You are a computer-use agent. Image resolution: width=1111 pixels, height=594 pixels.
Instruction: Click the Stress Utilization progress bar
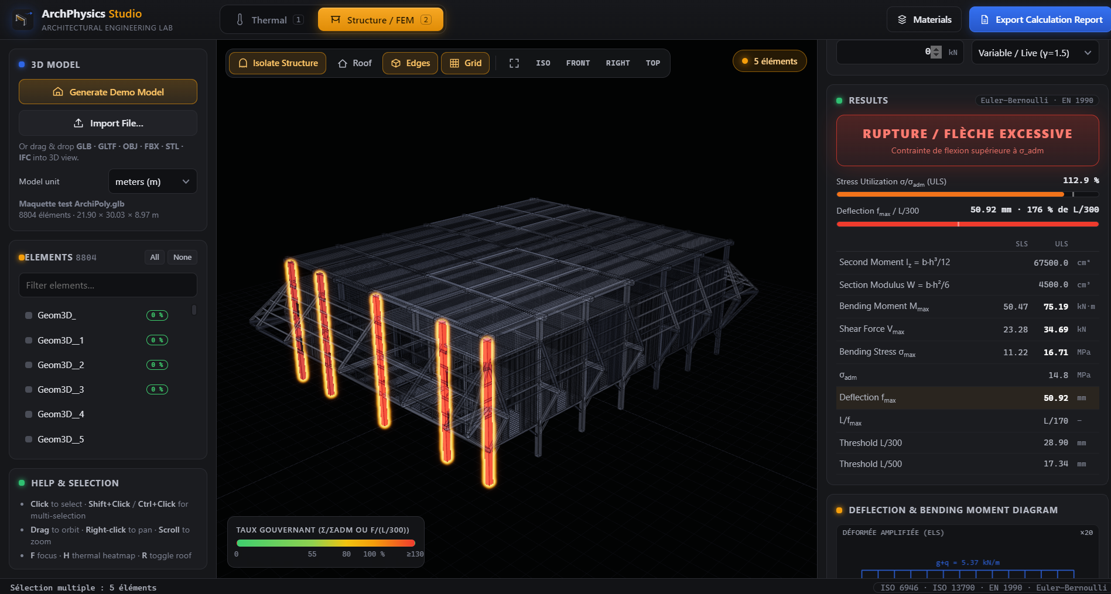pos(968,194)
